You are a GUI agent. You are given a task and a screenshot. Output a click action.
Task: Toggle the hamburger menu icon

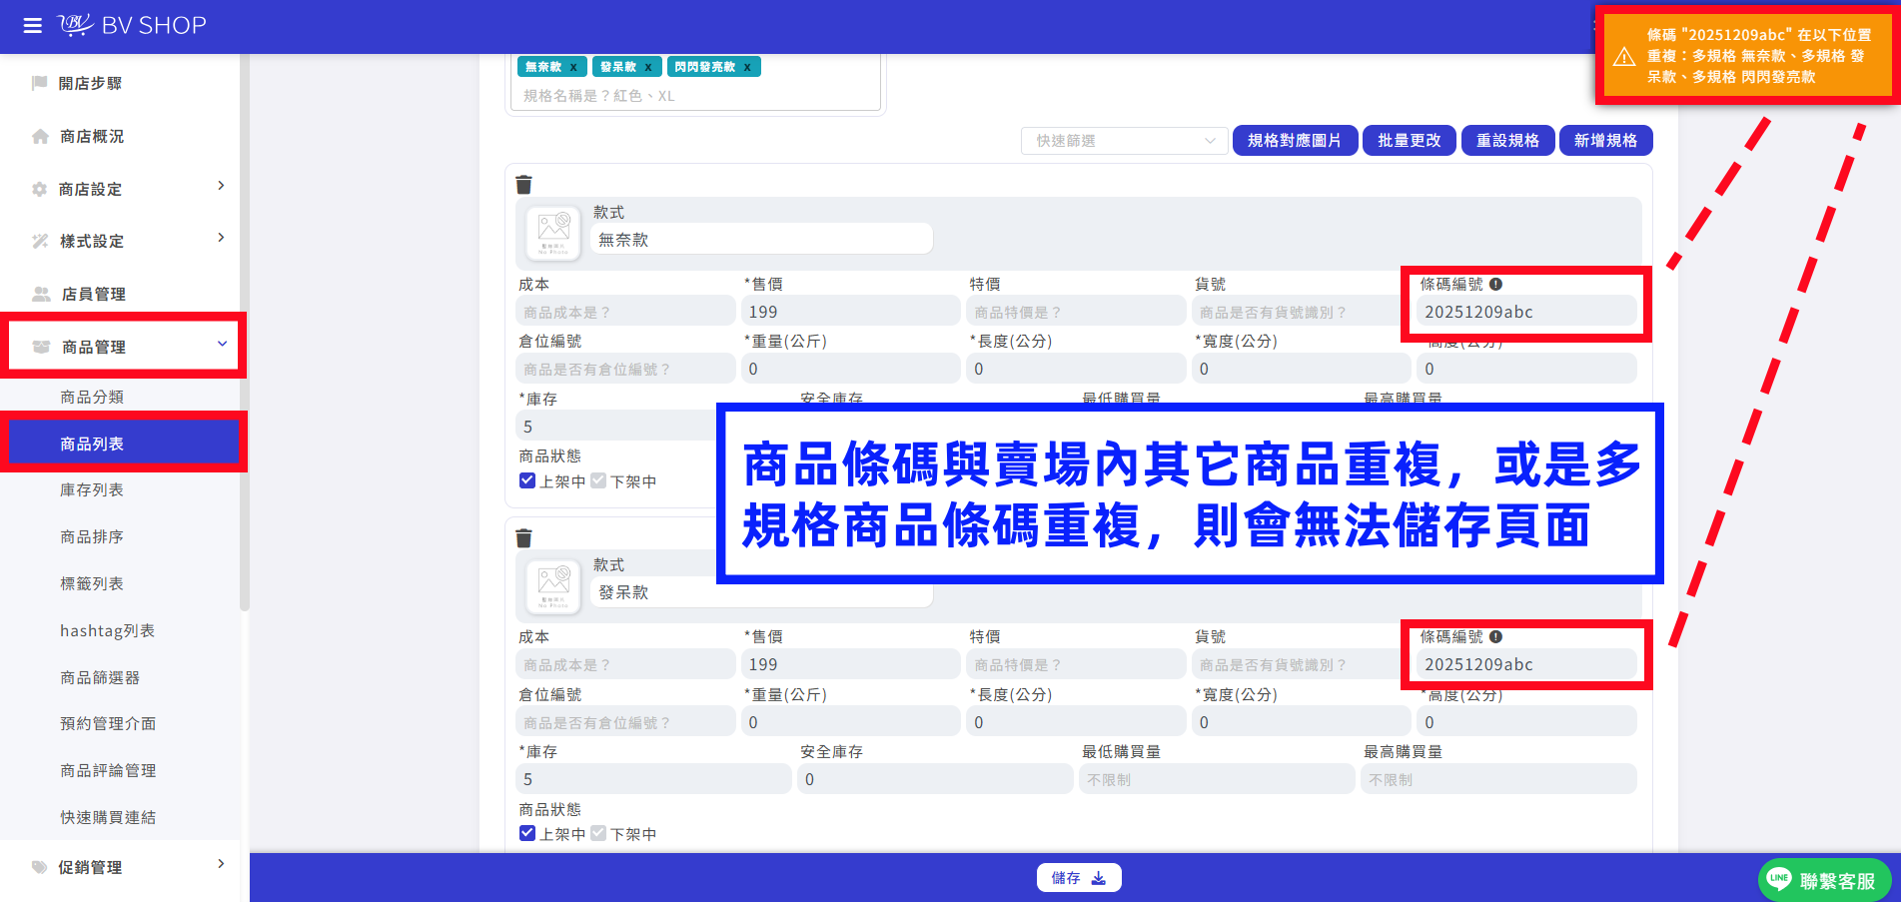[33, 26]
